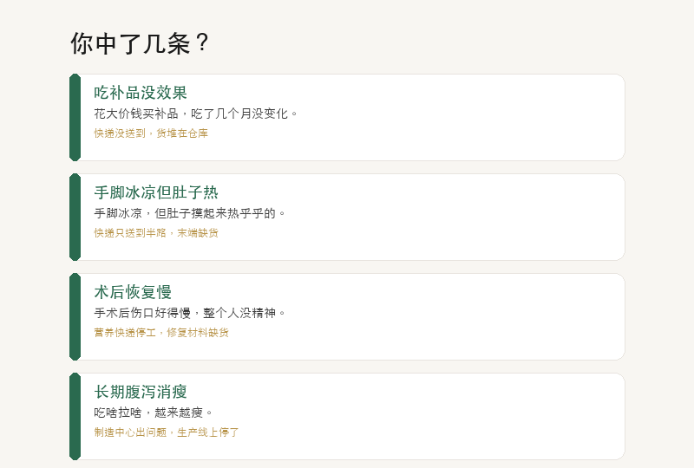The height and width of the screenshot is (468, 694).
Task: Click the note 快递没送到，货堆在仓库
Action: point(151,133)
